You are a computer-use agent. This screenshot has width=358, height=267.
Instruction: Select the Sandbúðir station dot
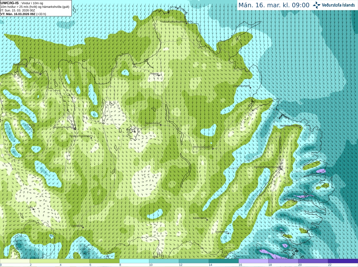click(x=83, y=227)
